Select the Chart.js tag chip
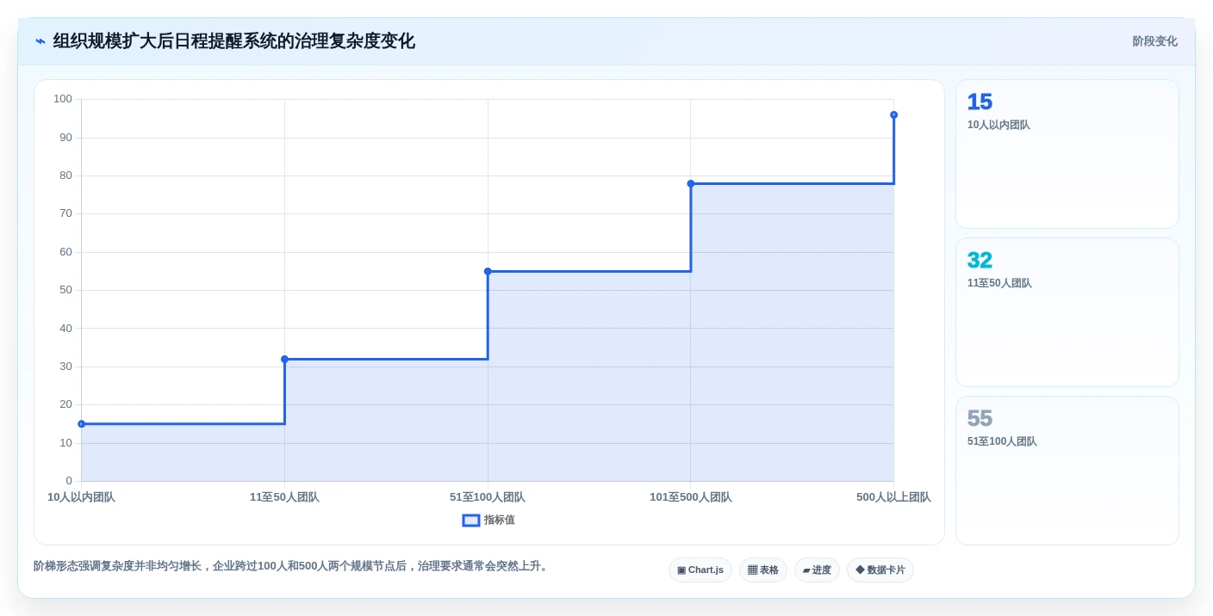Image resolution: width=1213 pixels, height=616 pixels. point(700,570)
